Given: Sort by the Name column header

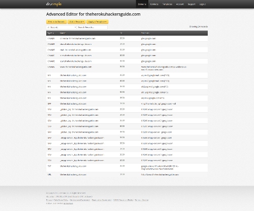Looking at the screenshot, I should tap(62, 33).
